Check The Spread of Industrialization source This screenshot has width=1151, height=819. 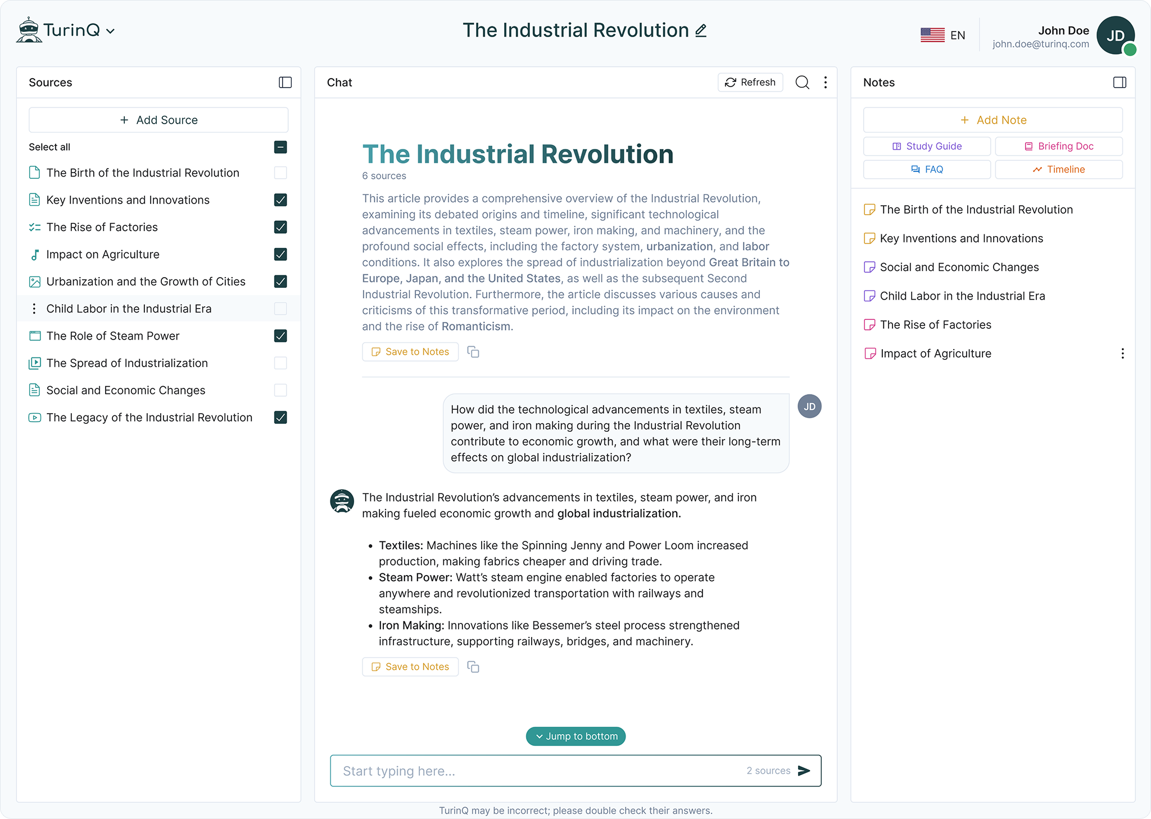(x=280, y=363)
